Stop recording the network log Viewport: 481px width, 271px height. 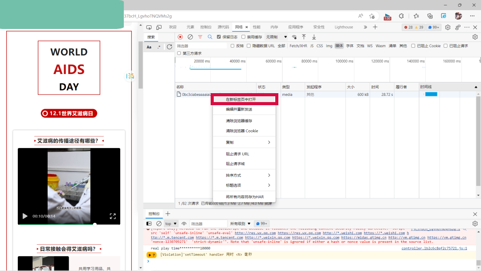[180, 36]
